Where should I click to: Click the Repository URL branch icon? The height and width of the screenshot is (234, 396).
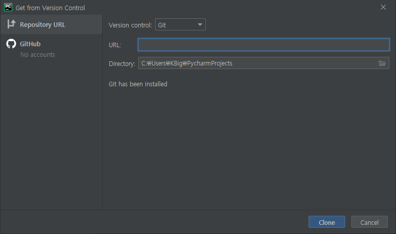pyautogui.click(x=11, y=24)
